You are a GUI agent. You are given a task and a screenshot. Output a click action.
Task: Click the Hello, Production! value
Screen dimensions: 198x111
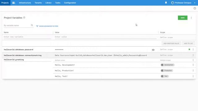pos(64,71)
